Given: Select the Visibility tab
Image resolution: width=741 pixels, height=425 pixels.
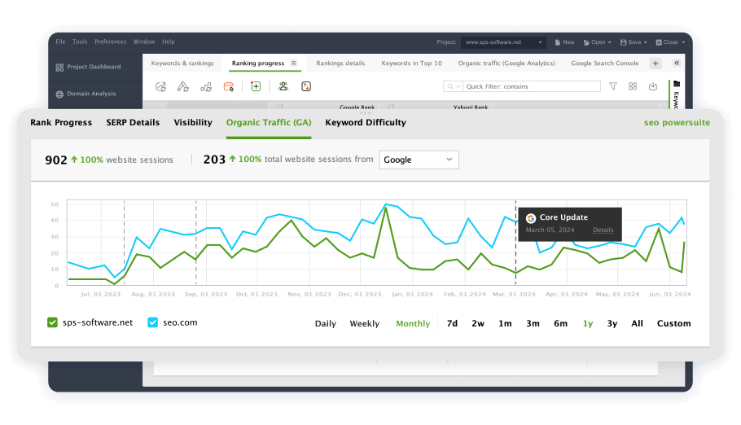Looking at the screenshot, I should [193, 122].
